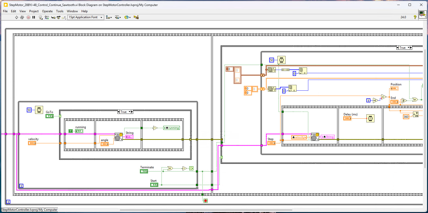Click the Start boolean terminal
This screenshot has height=213, width=428.
coord(154,185)
